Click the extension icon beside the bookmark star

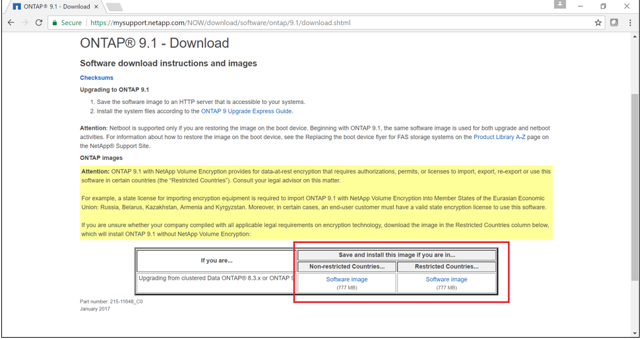[614, 22]
